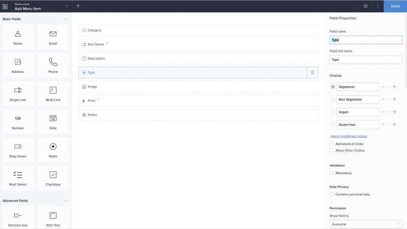407x229 pixels.
Task: Select the Description field row
Action: [198, 59]
